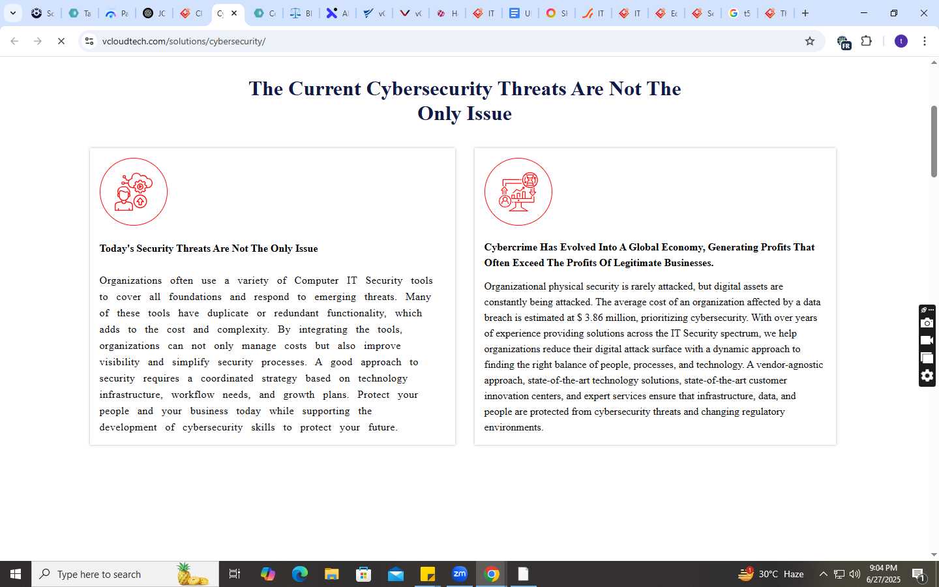The height and width of the screenshot is (587, 939).
Task: Click the main title 'The Current Cybersecurity Threats'
Action: click(x=408, y=89)
